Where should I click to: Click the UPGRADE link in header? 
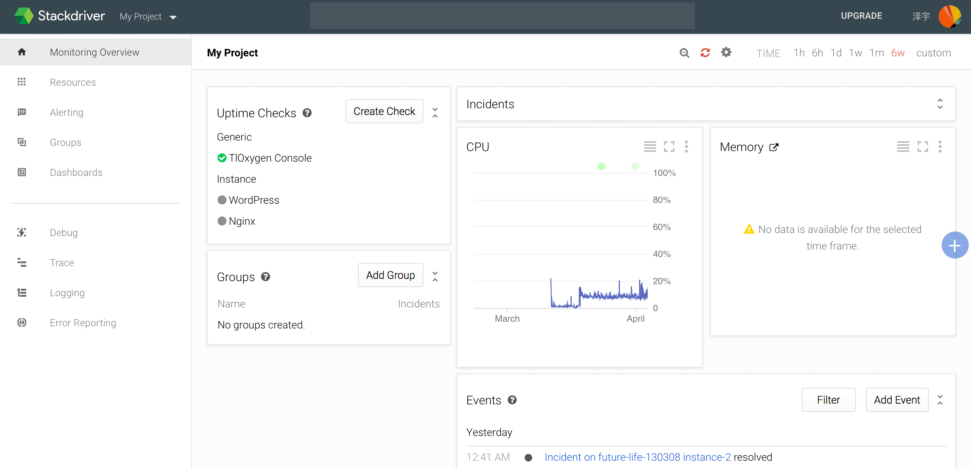pyautogui.click(x=862, y=16)
